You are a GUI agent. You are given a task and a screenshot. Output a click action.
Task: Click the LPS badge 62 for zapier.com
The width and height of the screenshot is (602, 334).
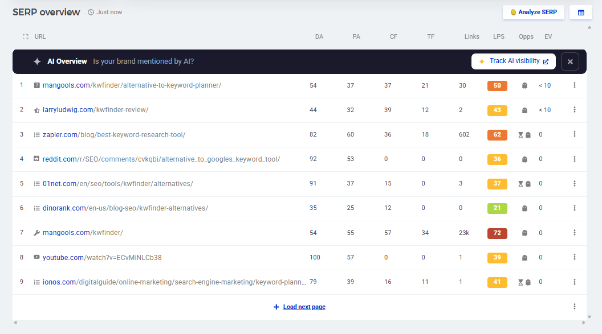click(497, 135)
